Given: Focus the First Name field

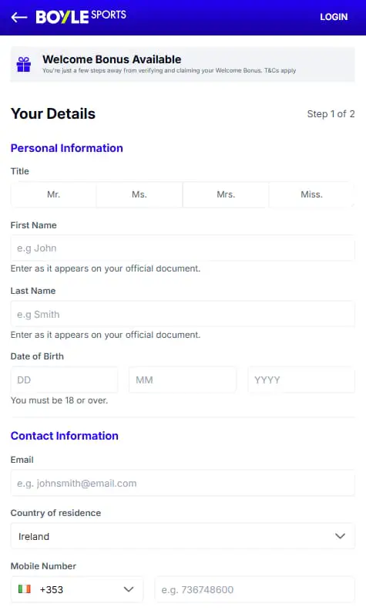Looking at the screenshot, I should (x=183, y=248).
